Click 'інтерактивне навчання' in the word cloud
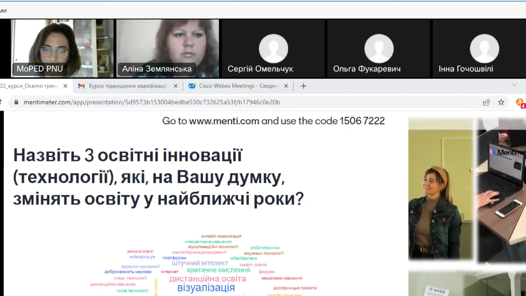526x296 pixels. point(208,241)
